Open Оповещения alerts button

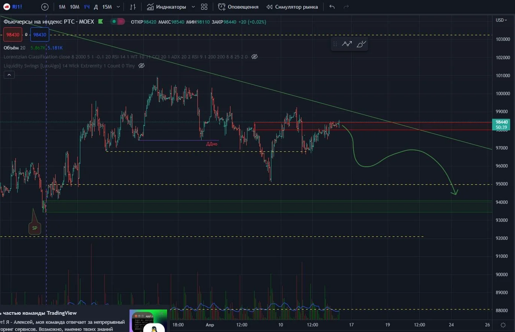[x=238, y=7]
